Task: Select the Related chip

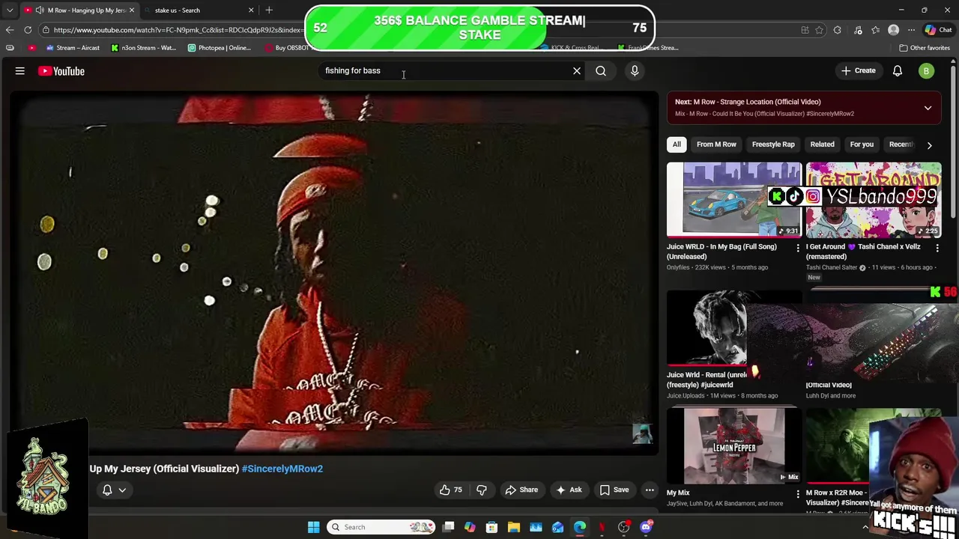Action: click(x=822, y=144)
